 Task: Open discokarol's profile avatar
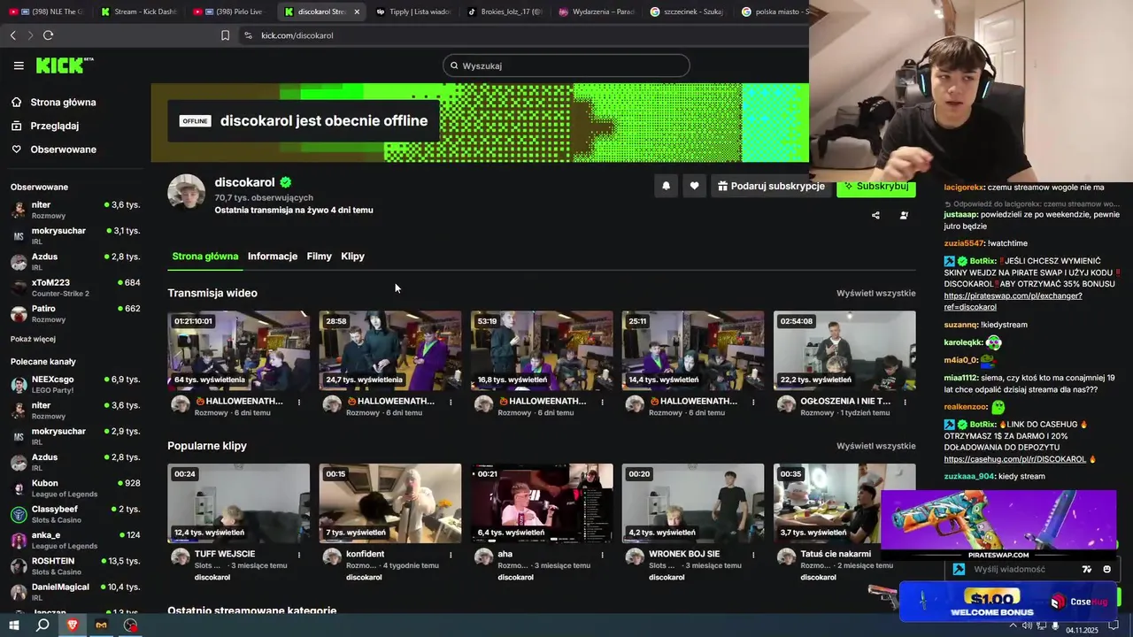point(187,192)
